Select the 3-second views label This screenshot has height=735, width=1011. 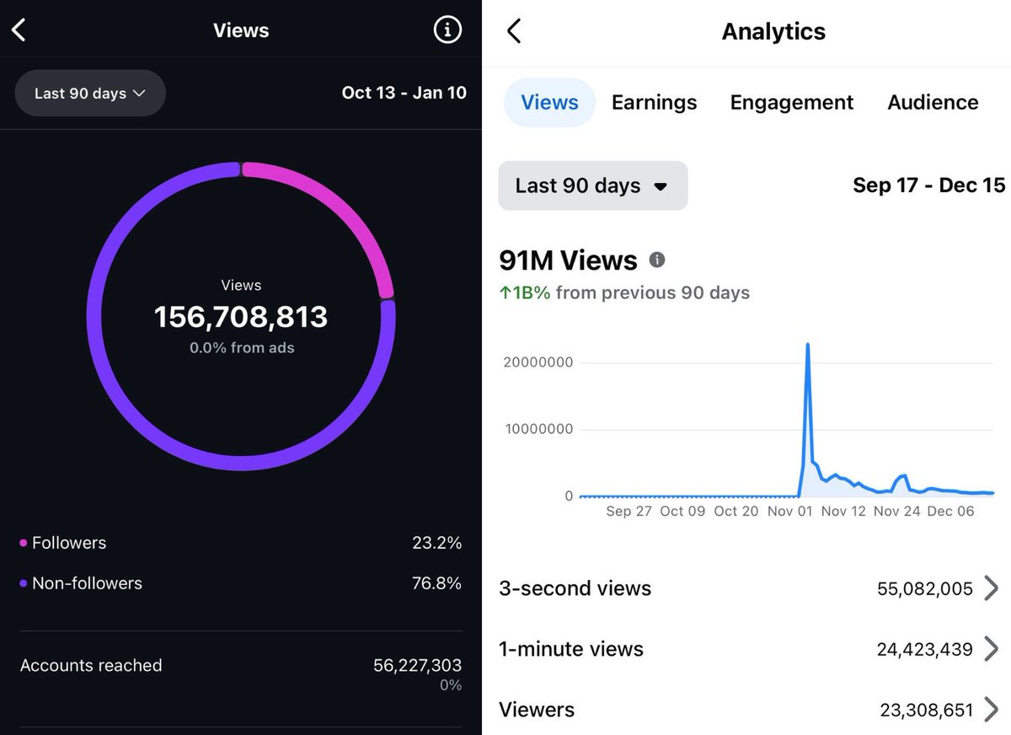575,588
